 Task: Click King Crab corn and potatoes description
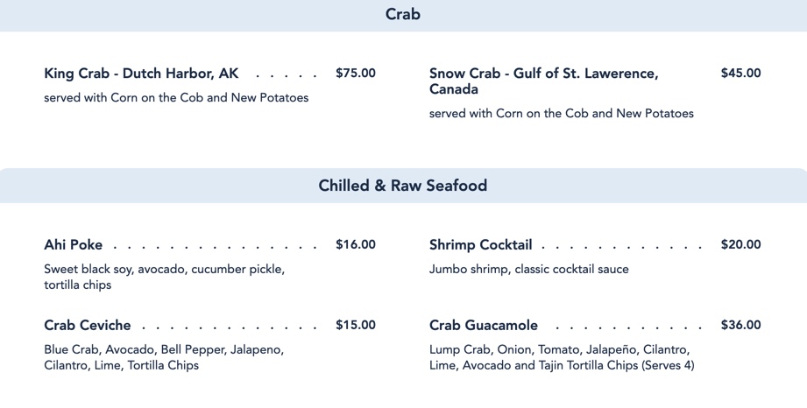[x=176, y=98]
